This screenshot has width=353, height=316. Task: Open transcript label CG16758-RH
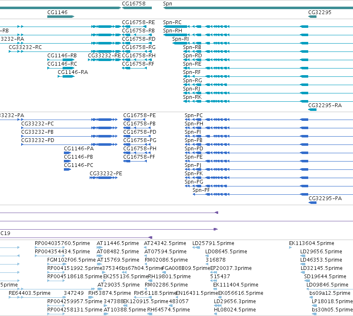139,56
